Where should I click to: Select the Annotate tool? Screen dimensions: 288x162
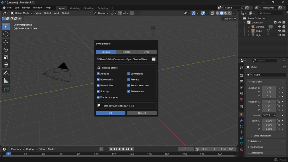tap(6, 73)
